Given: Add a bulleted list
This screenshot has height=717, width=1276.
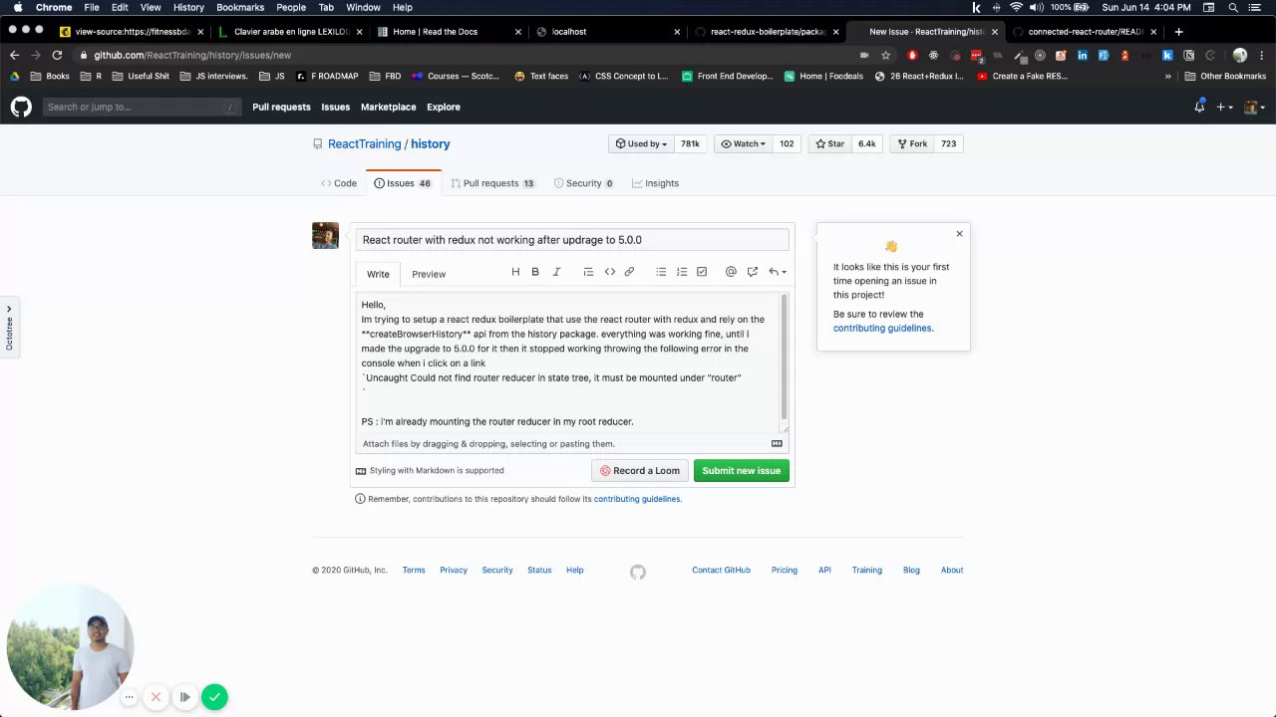Looking at the screenshot, I should pos(661,272).
